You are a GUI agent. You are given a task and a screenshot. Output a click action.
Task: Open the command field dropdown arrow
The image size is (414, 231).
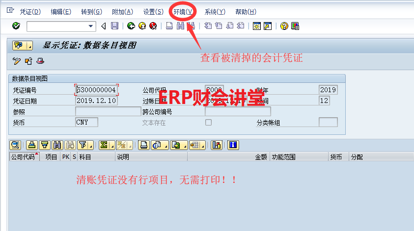point(91,26)
